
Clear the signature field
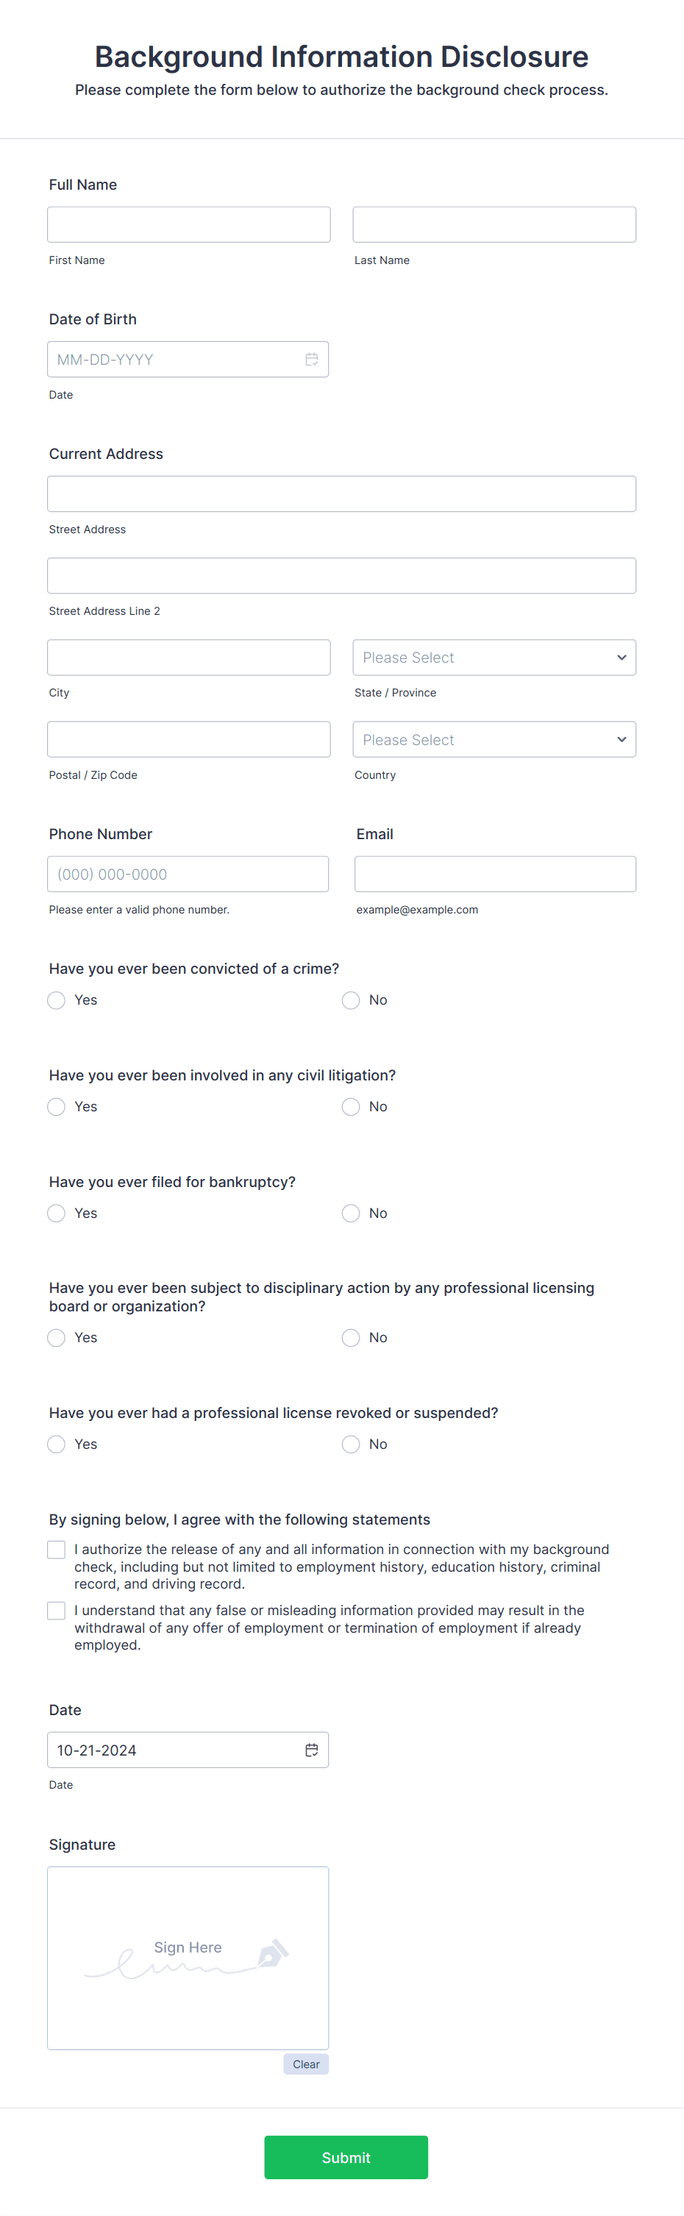(x=305, y=2064)
